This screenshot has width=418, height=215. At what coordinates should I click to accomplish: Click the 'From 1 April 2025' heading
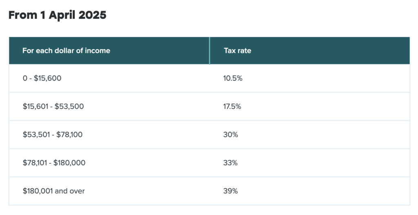57,15
